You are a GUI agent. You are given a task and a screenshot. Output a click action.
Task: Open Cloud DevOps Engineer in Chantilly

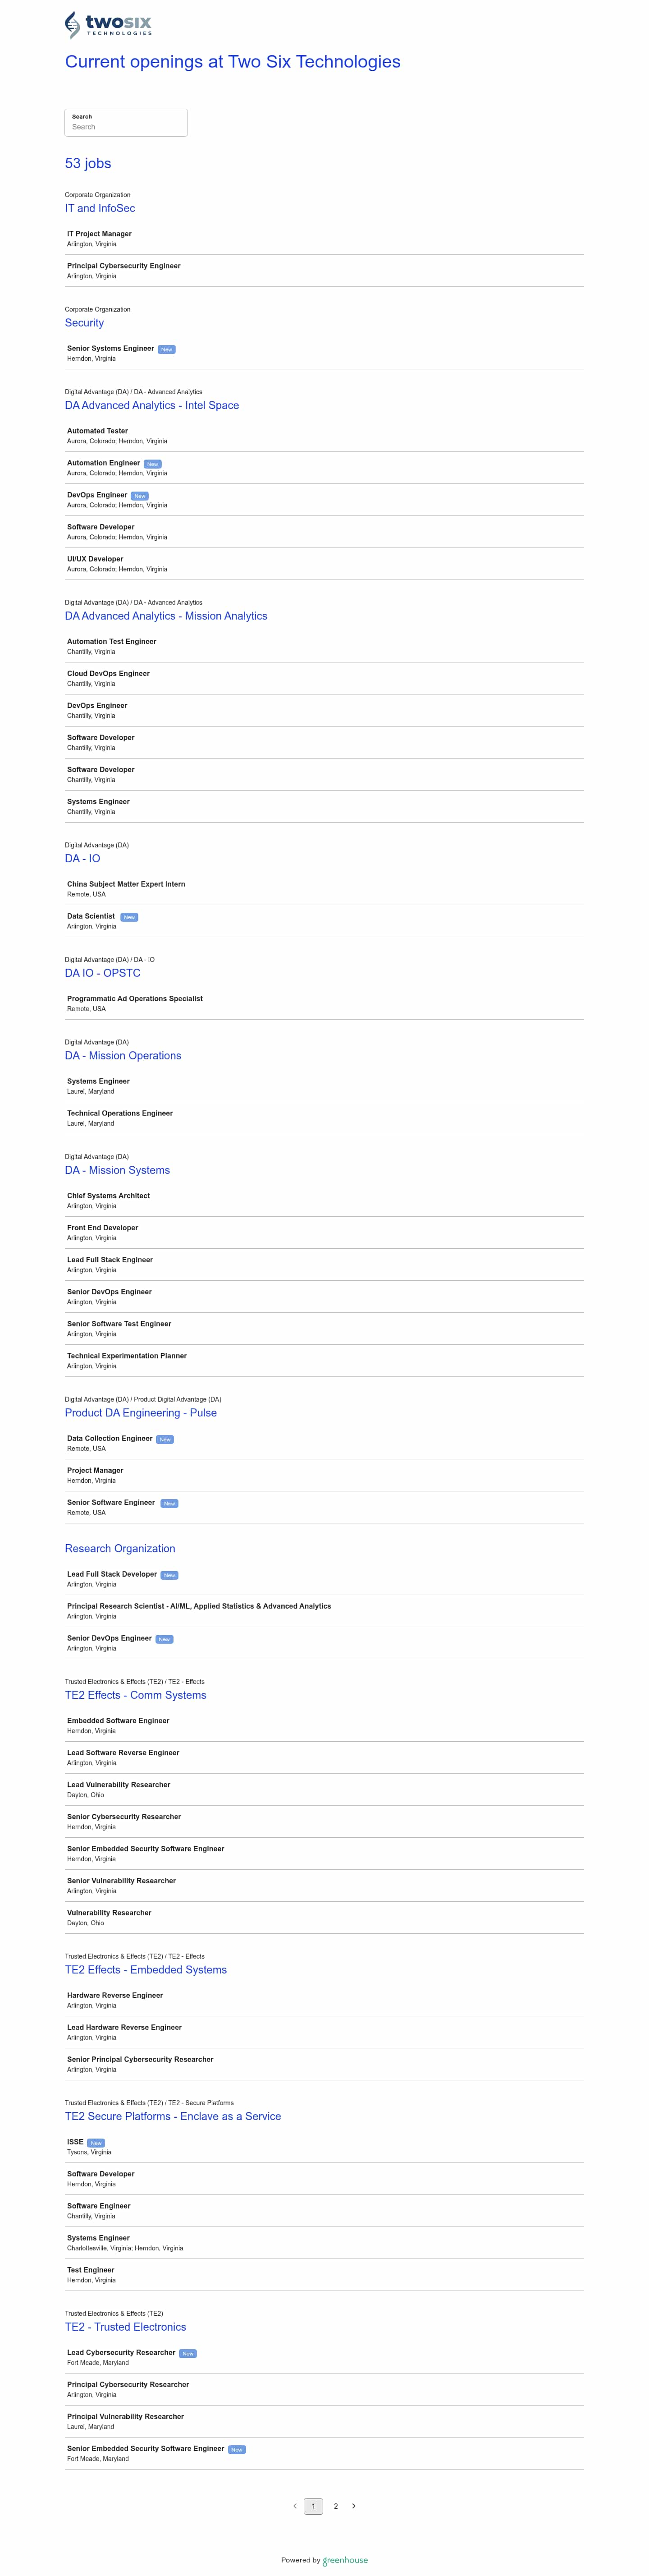pyautogui.click(x=324, y=678)
